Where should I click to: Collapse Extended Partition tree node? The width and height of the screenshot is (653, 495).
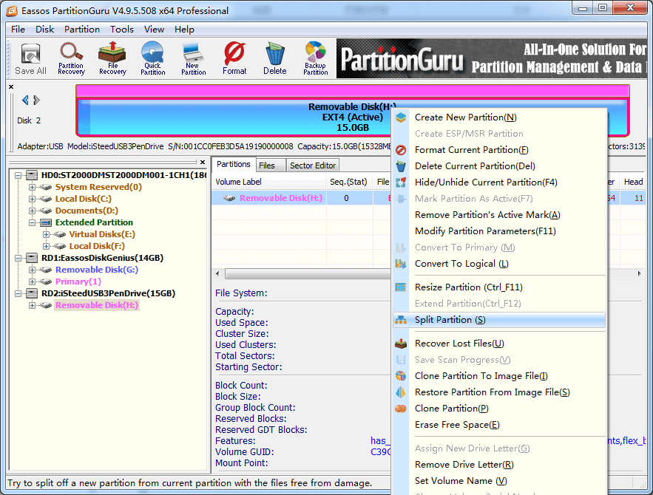click(32, 222)
